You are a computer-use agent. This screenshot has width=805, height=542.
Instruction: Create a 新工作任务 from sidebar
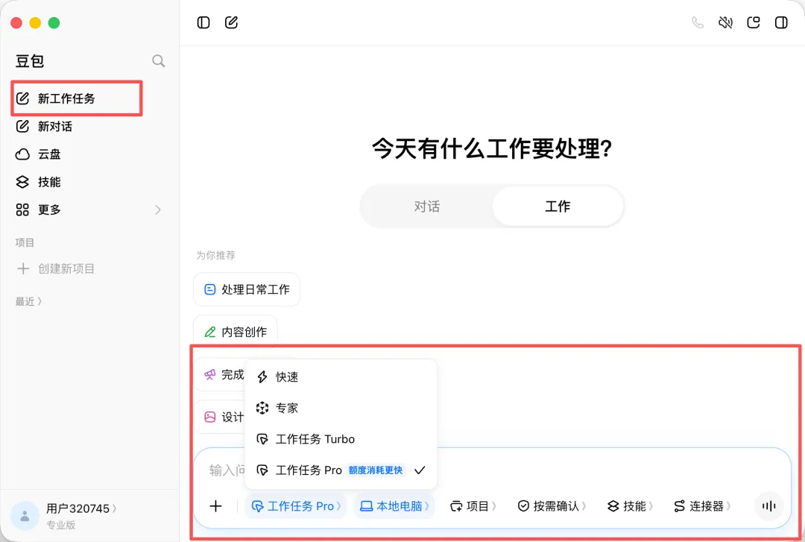pos(77,98)
